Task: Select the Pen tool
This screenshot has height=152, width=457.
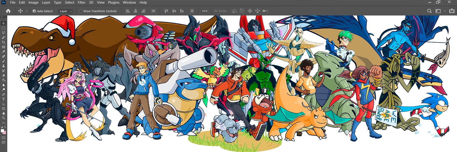Action: tap(4, 94)
